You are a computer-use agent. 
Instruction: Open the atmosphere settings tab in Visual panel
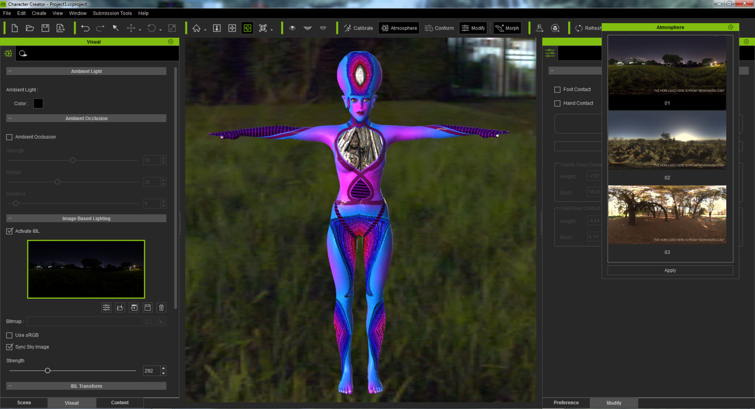pos(8,53)
